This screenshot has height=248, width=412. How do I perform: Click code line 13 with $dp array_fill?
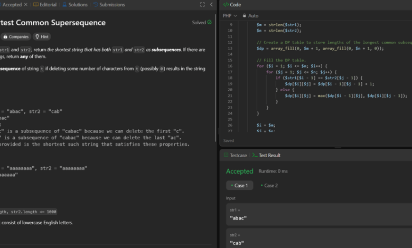pos(320,49)
